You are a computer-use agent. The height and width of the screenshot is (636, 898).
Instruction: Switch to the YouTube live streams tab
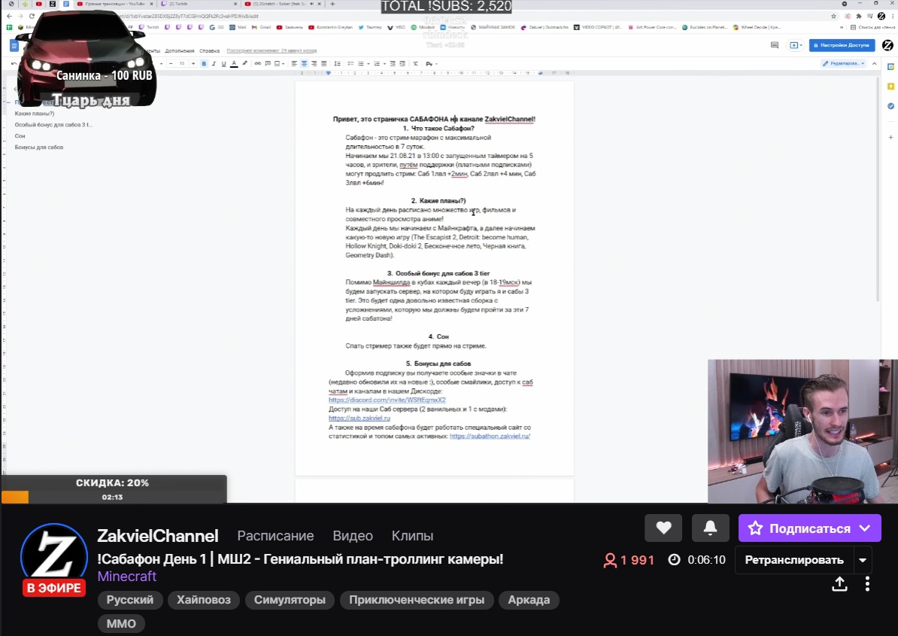pyautogui.click(x=115, y=4)
